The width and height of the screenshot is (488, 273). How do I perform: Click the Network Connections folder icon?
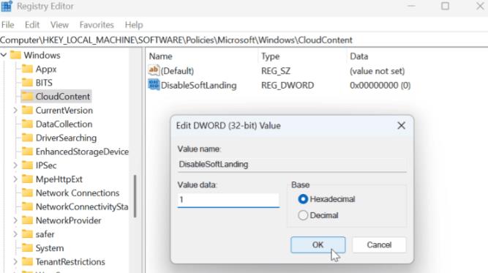(27, 192)
